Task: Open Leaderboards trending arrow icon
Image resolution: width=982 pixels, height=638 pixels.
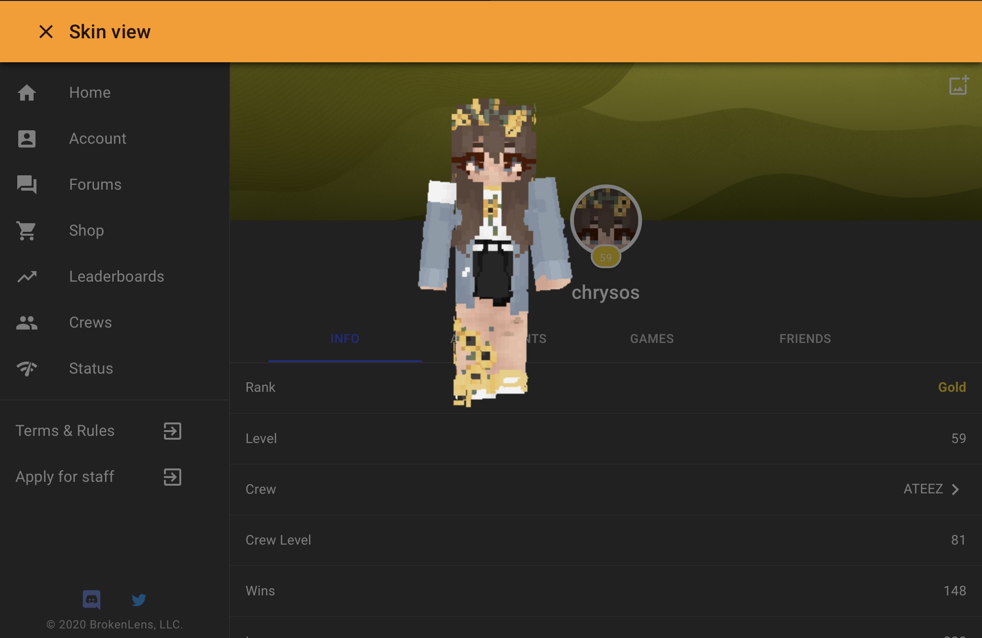Action: pos(27,276)
